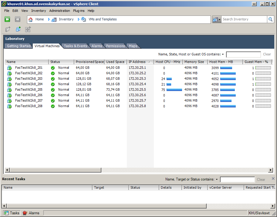277x217 pixels.
Task: Click green status check of FasTestW2k8_205
Action: click(53, 90)
